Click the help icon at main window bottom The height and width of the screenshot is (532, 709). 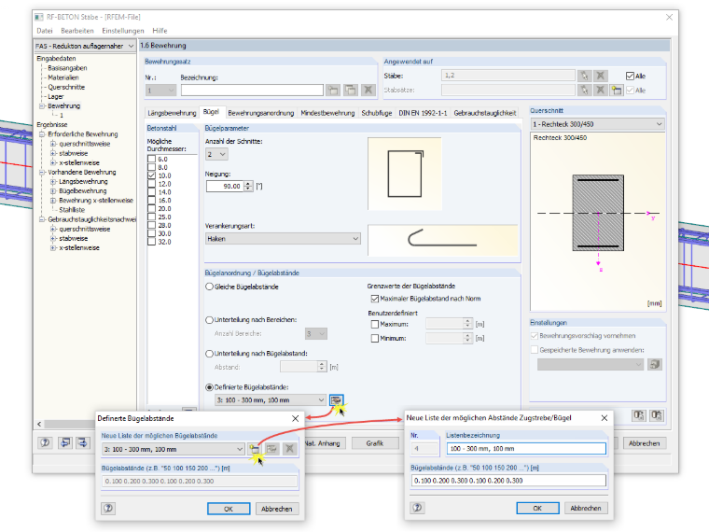[45, 443]
